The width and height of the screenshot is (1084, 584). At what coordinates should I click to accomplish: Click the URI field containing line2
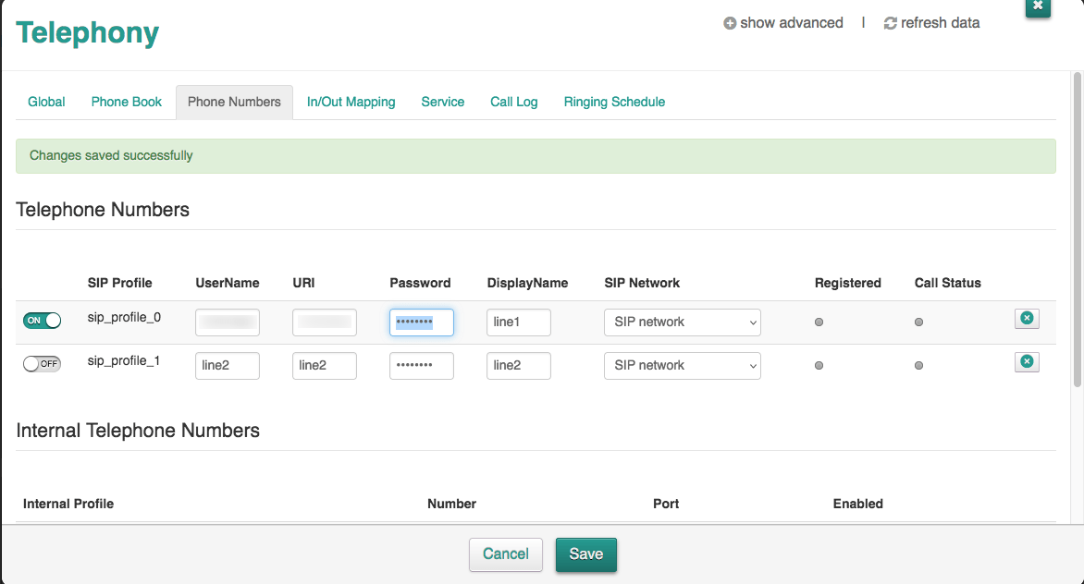325,366
